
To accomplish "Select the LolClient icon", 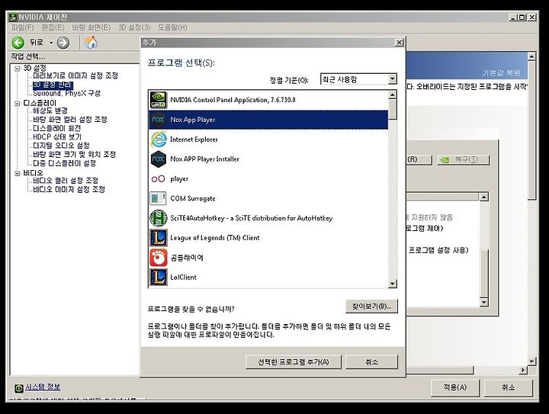I will (x=159, y=278).
